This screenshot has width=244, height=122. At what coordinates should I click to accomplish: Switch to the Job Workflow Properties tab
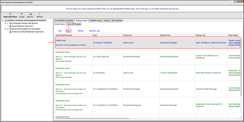(64, 21)
